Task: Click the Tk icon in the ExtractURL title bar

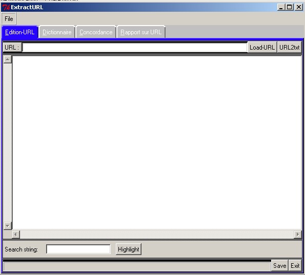Action: tap(6, 7)
